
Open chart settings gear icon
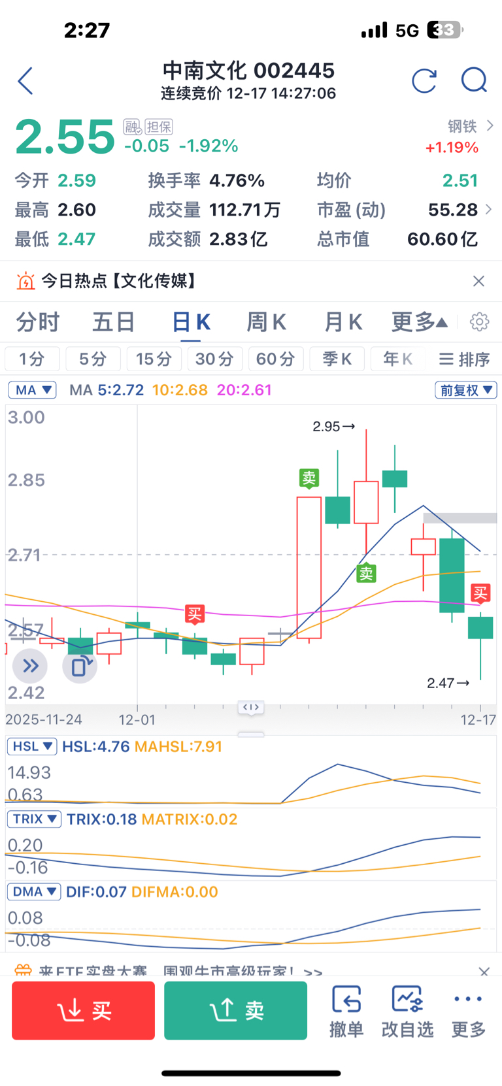[x=480, y=321]
